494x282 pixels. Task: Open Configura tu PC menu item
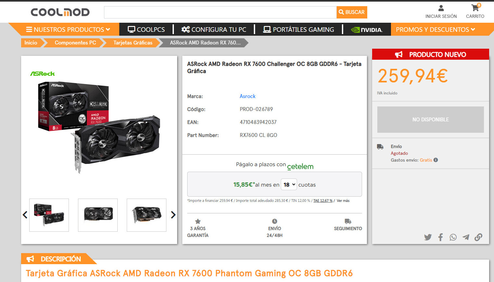pyautogui.click(x=214, y=30)
